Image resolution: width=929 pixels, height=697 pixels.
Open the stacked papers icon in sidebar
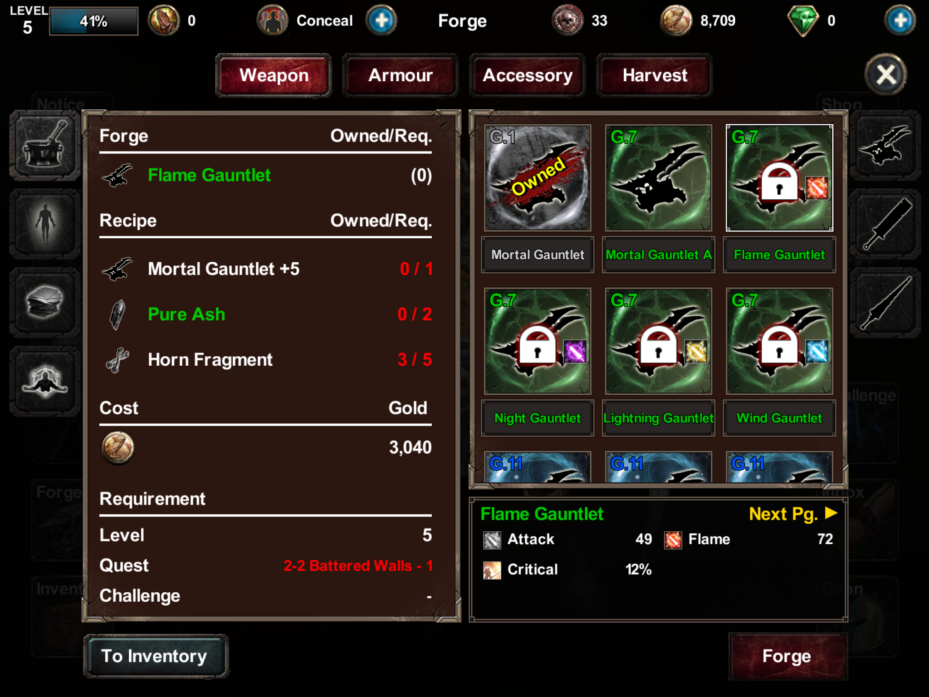[x=45, y=303]
